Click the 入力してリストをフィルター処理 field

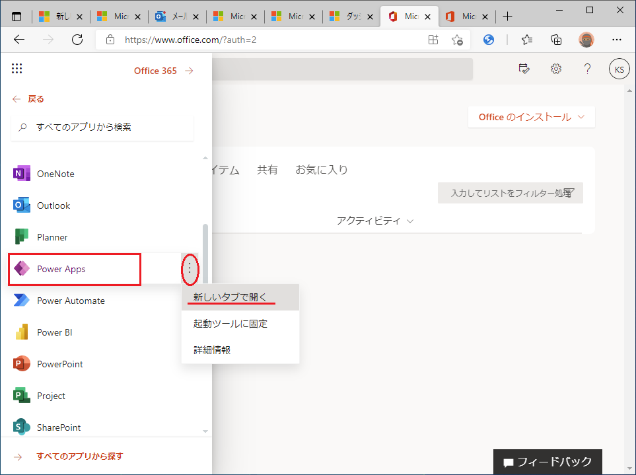pos(511,193)
